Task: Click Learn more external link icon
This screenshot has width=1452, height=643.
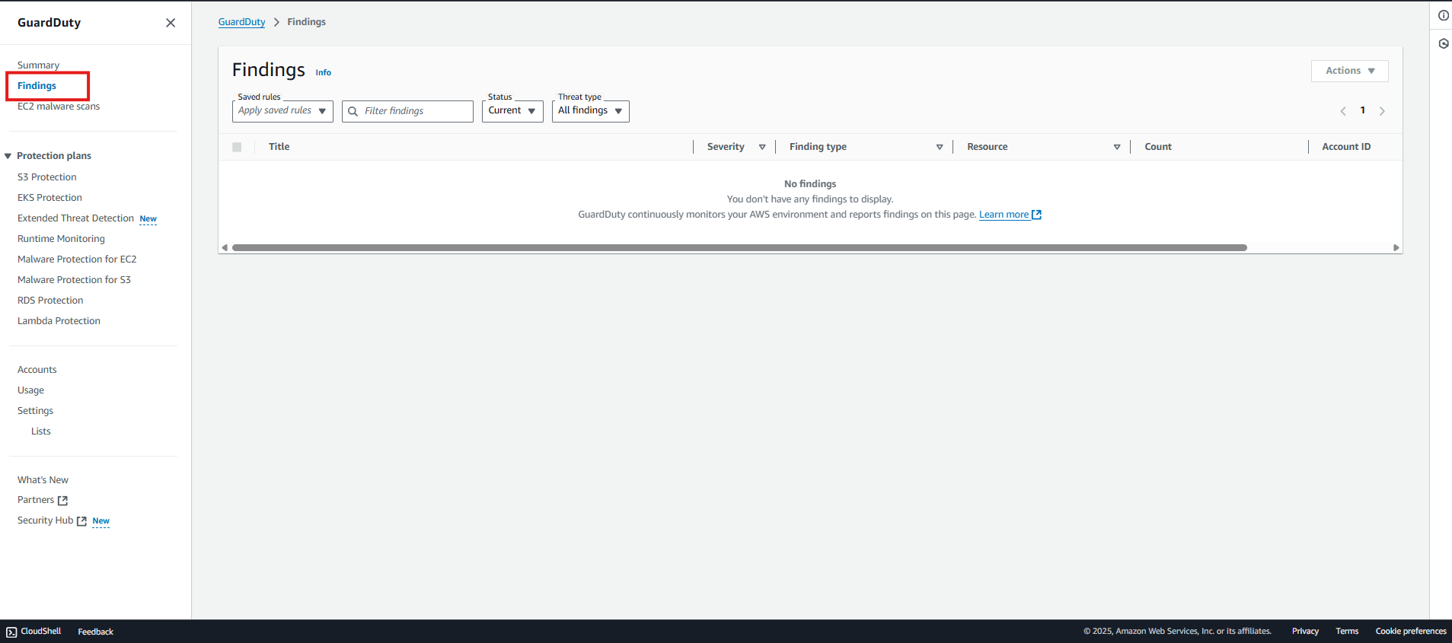Action: click(1036, 215)
